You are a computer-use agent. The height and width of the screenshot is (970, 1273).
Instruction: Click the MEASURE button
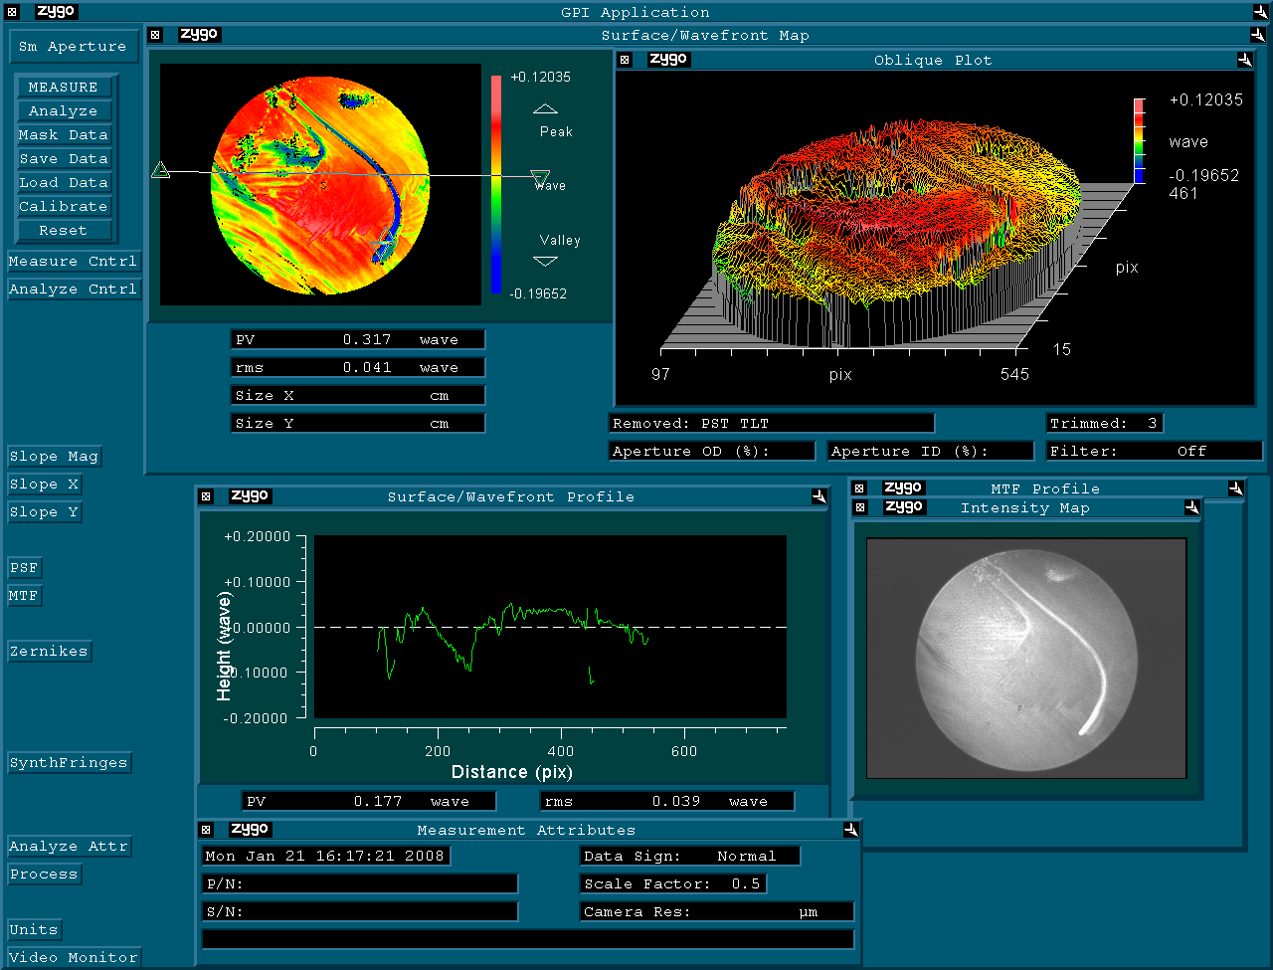coord(64,88)
